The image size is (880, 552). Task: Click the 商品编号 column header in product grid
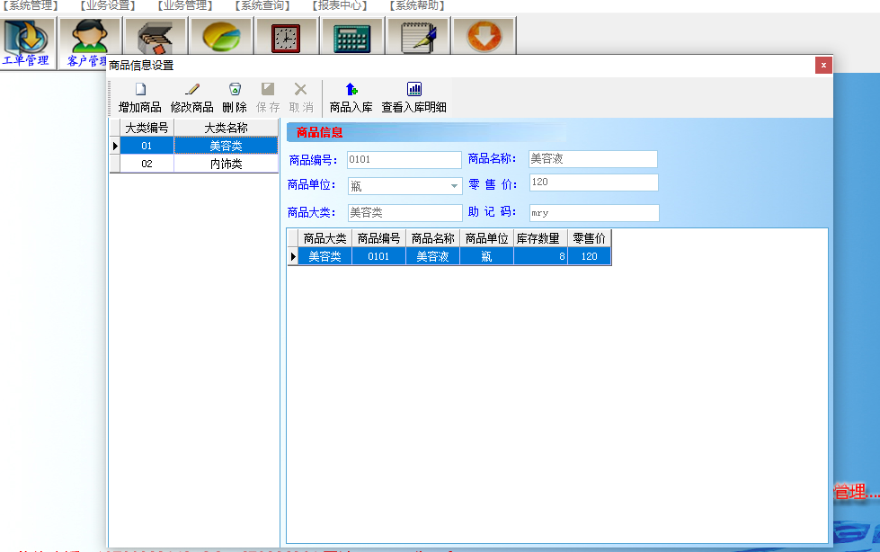point(378,238)
